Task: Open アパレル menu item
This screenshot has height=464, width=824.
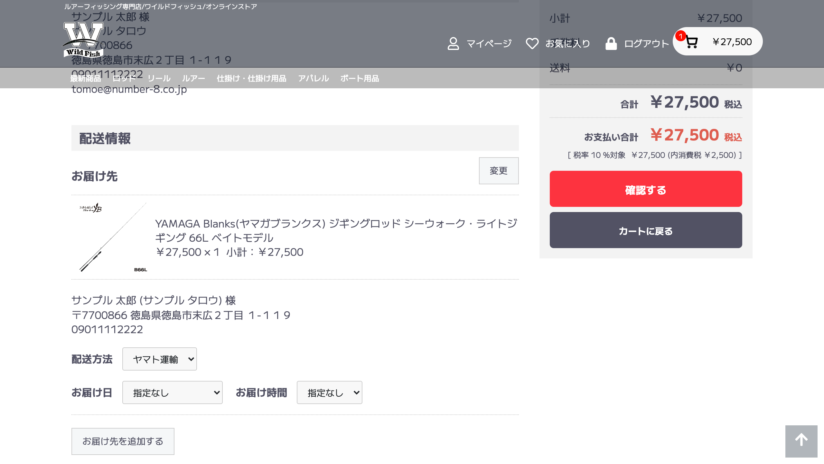Action: click(x=313, y=78)
